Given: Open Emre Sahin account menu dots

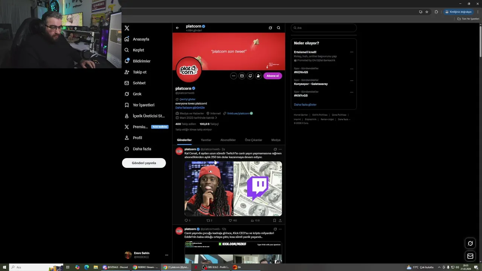Looking at the screenshot, I should click(x=166, y=255).
